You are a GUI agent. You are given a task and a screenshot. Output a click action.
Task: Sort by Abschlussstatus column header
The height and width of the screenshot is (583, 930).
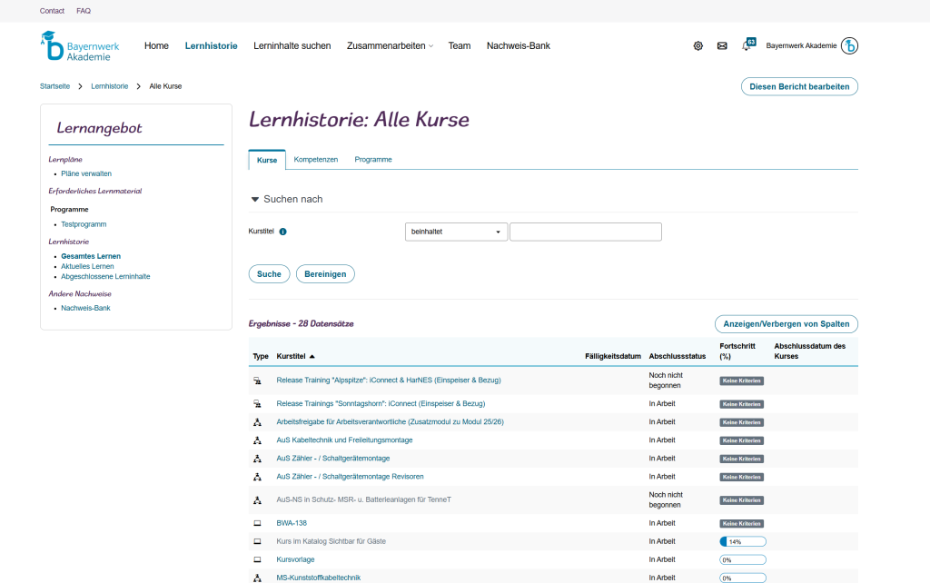pos(678,357)
